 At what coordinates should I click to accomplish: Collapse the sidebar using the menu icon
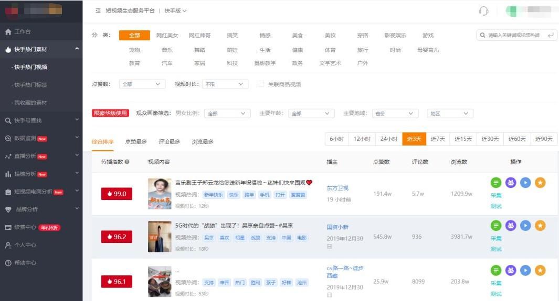98,10
